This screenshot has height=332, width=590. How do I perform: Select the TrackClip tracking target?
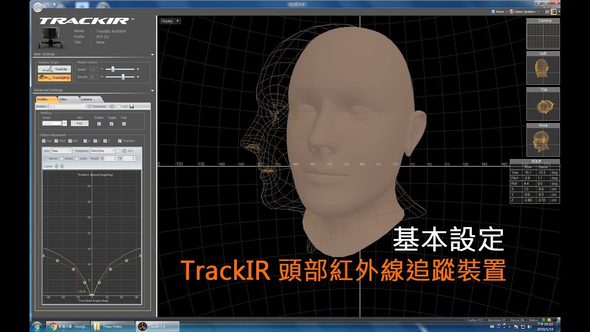coord(54,69)
